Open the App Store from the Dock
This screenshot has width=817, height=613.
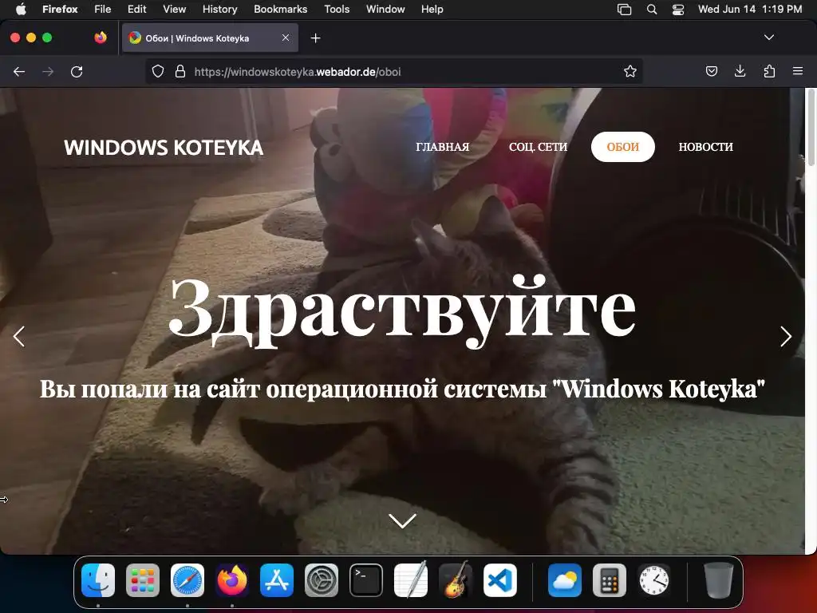pos(277,580)
